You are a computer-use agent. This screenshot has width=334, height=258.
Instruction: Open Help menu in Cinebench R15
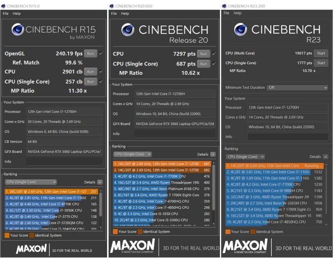(x=16, y=13)
